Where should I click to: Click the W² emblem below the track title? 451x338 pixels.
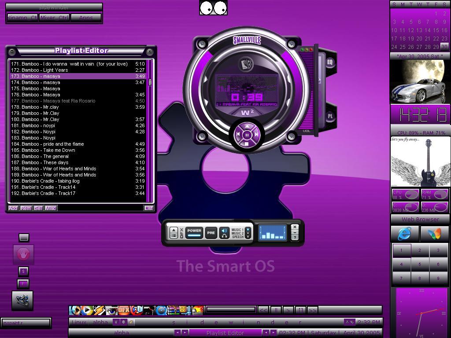[247, 112]
